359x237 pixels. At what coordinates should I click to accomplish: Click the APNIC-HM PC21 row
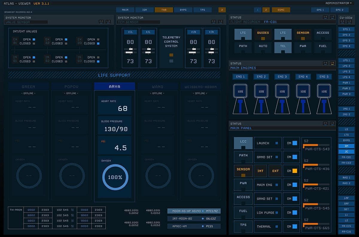(194, 226)
